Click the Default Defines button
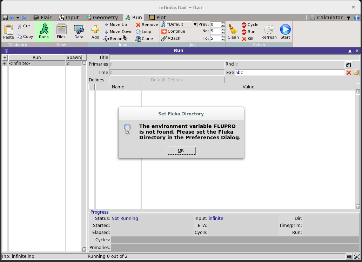 click(x=167, y=80)
